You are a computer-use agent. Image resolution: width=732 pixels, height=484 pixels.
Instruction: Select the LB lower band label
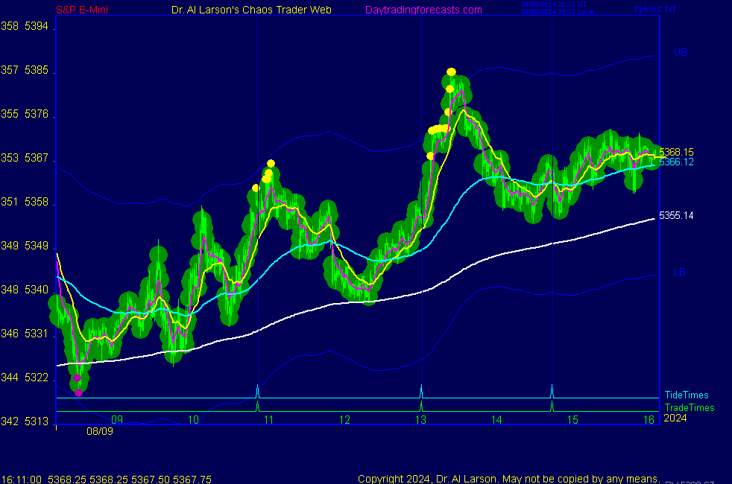coord(680,272)
